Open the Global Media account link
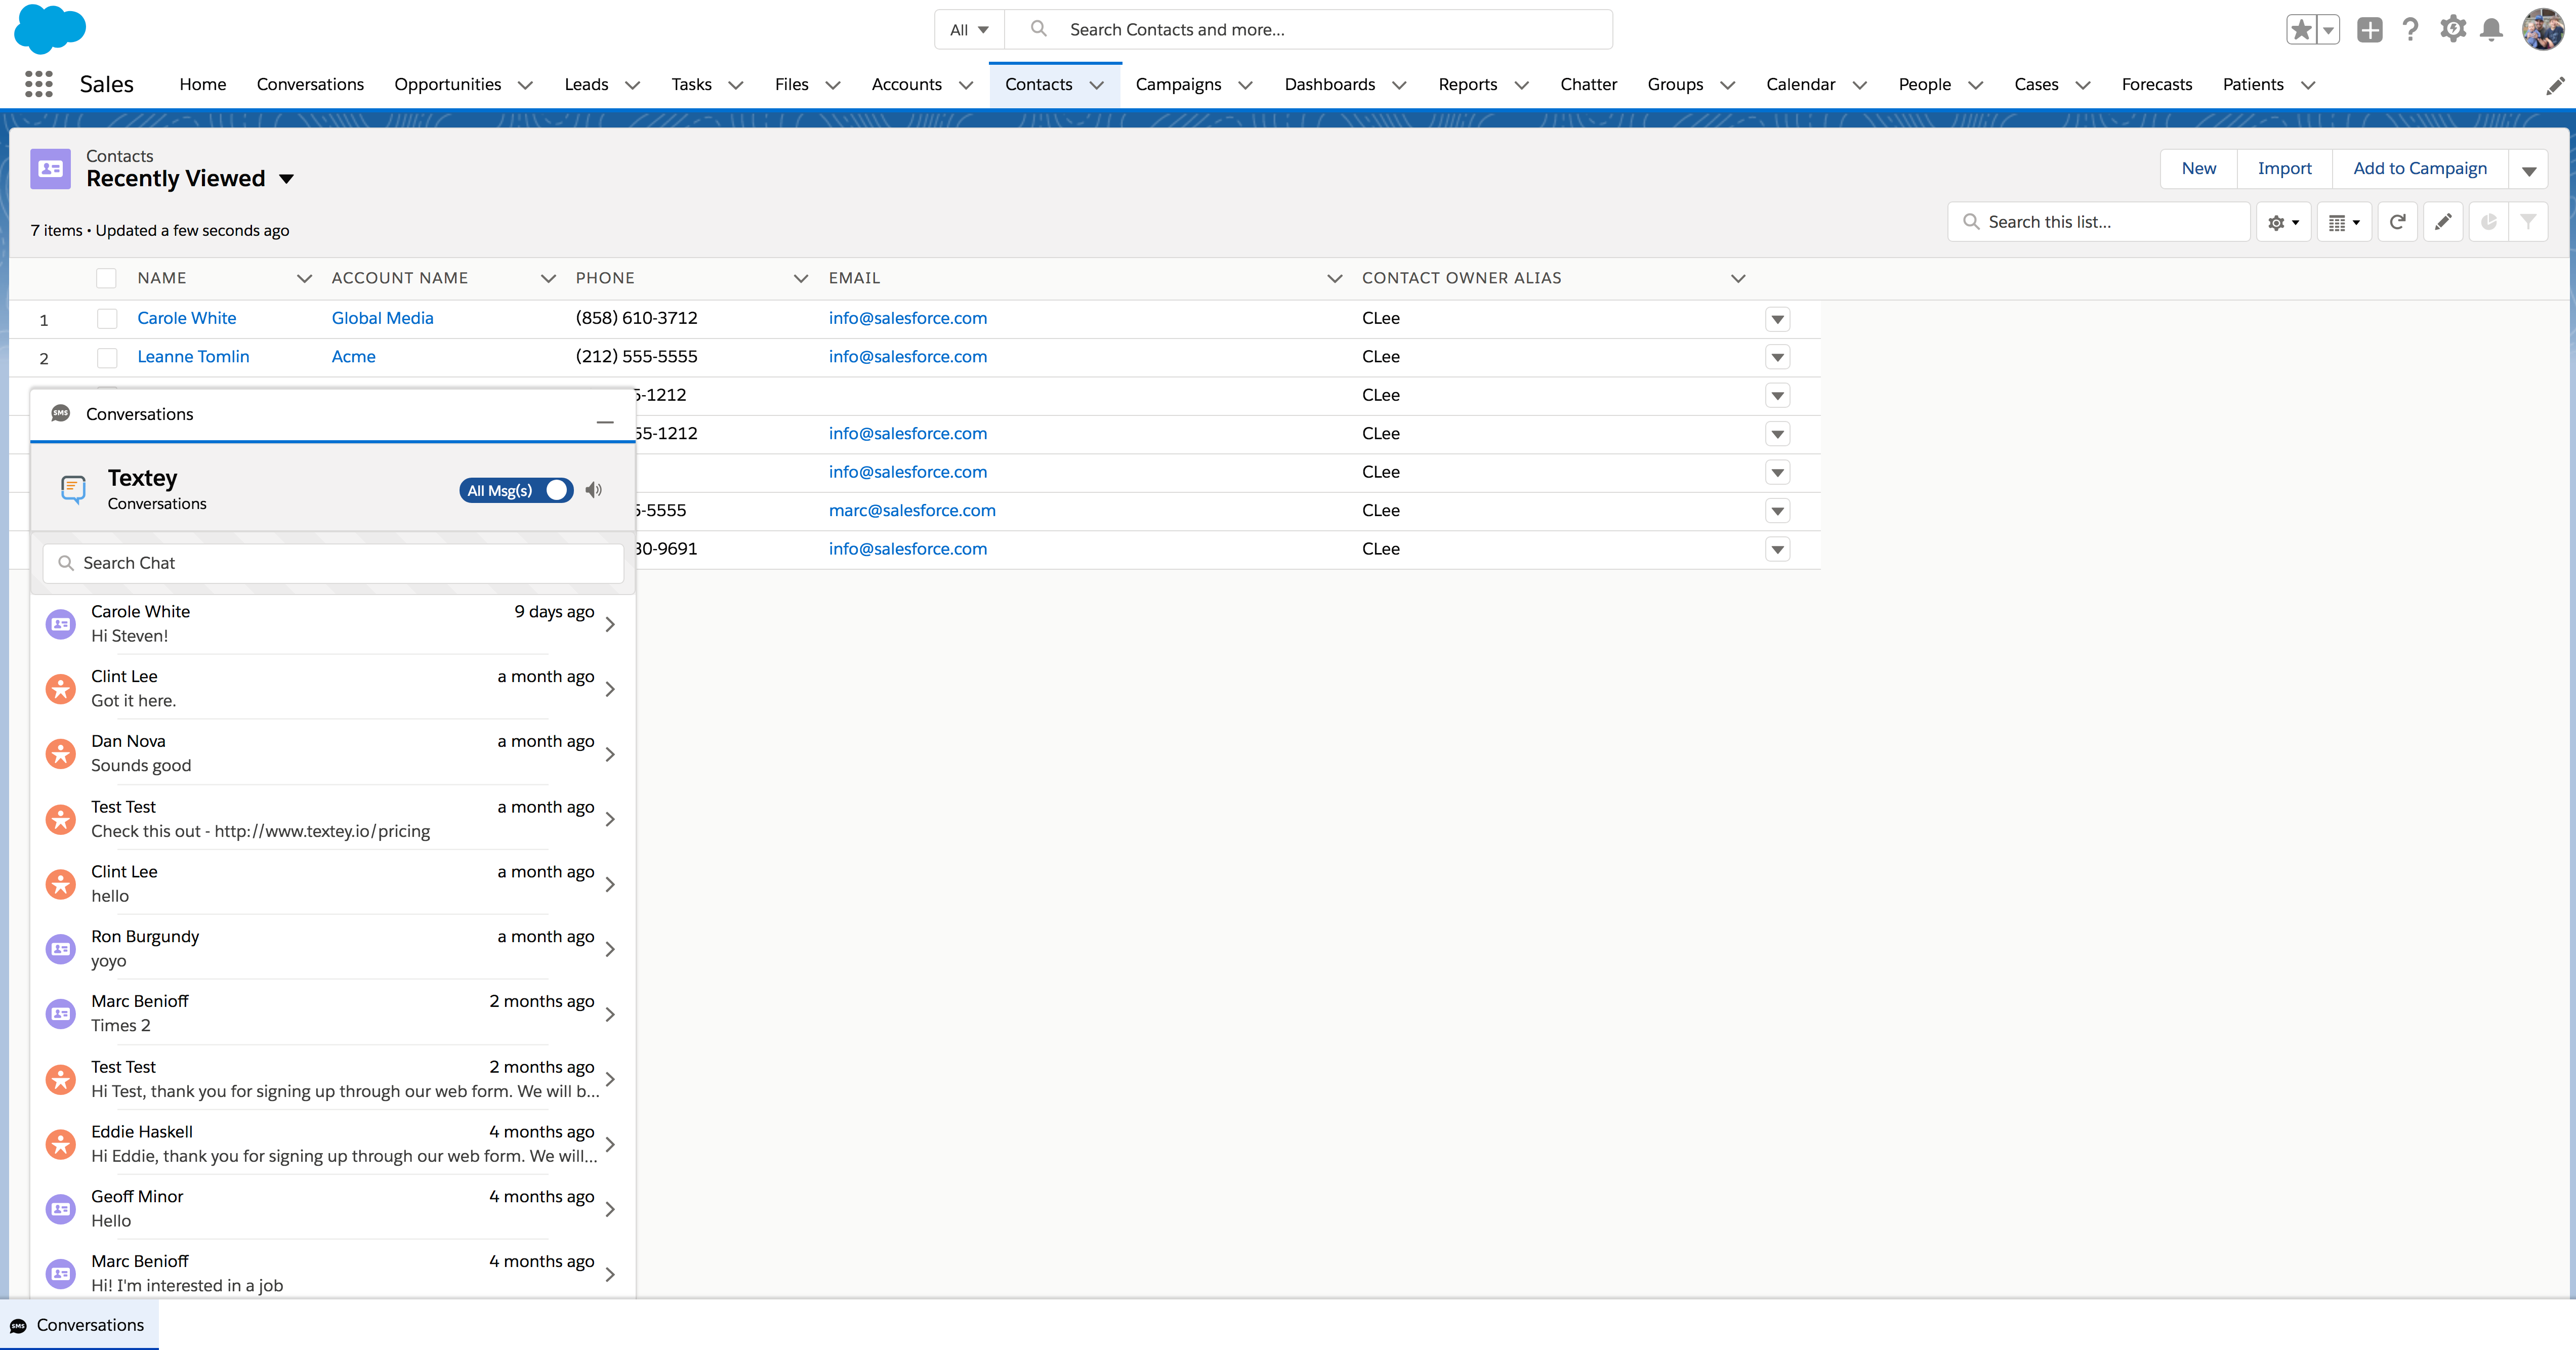Viewport: 2576px width, 1350px height. [383, 318]
